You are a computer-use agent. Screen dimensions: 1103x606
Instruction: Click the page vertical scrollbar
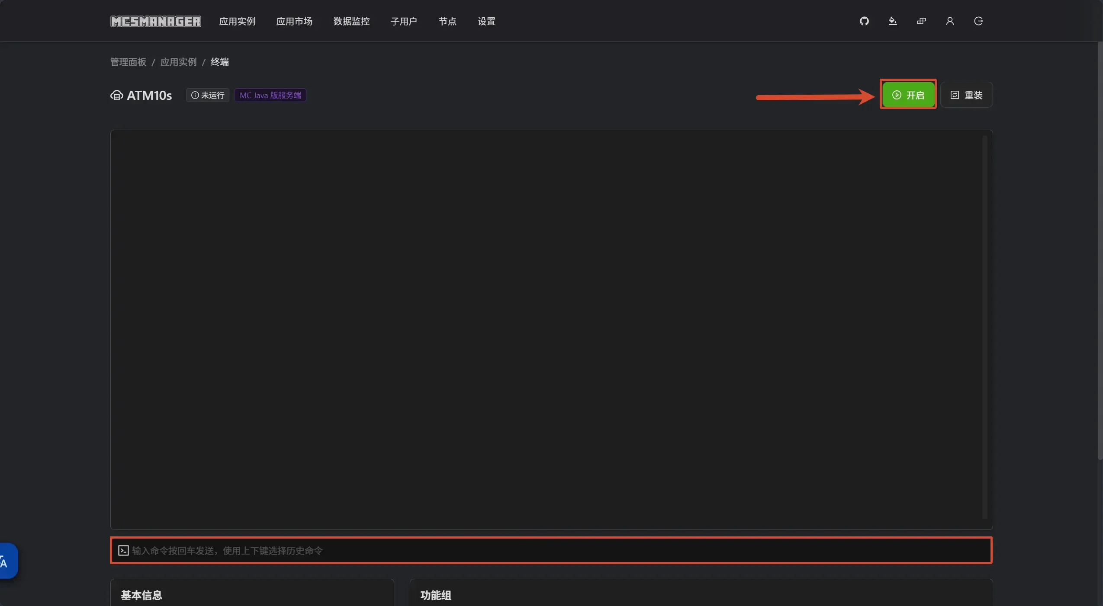click(1100, 251)
